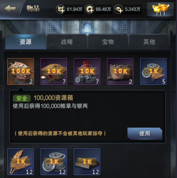Open the gold ingot shop showing 113

coord(161,9)
